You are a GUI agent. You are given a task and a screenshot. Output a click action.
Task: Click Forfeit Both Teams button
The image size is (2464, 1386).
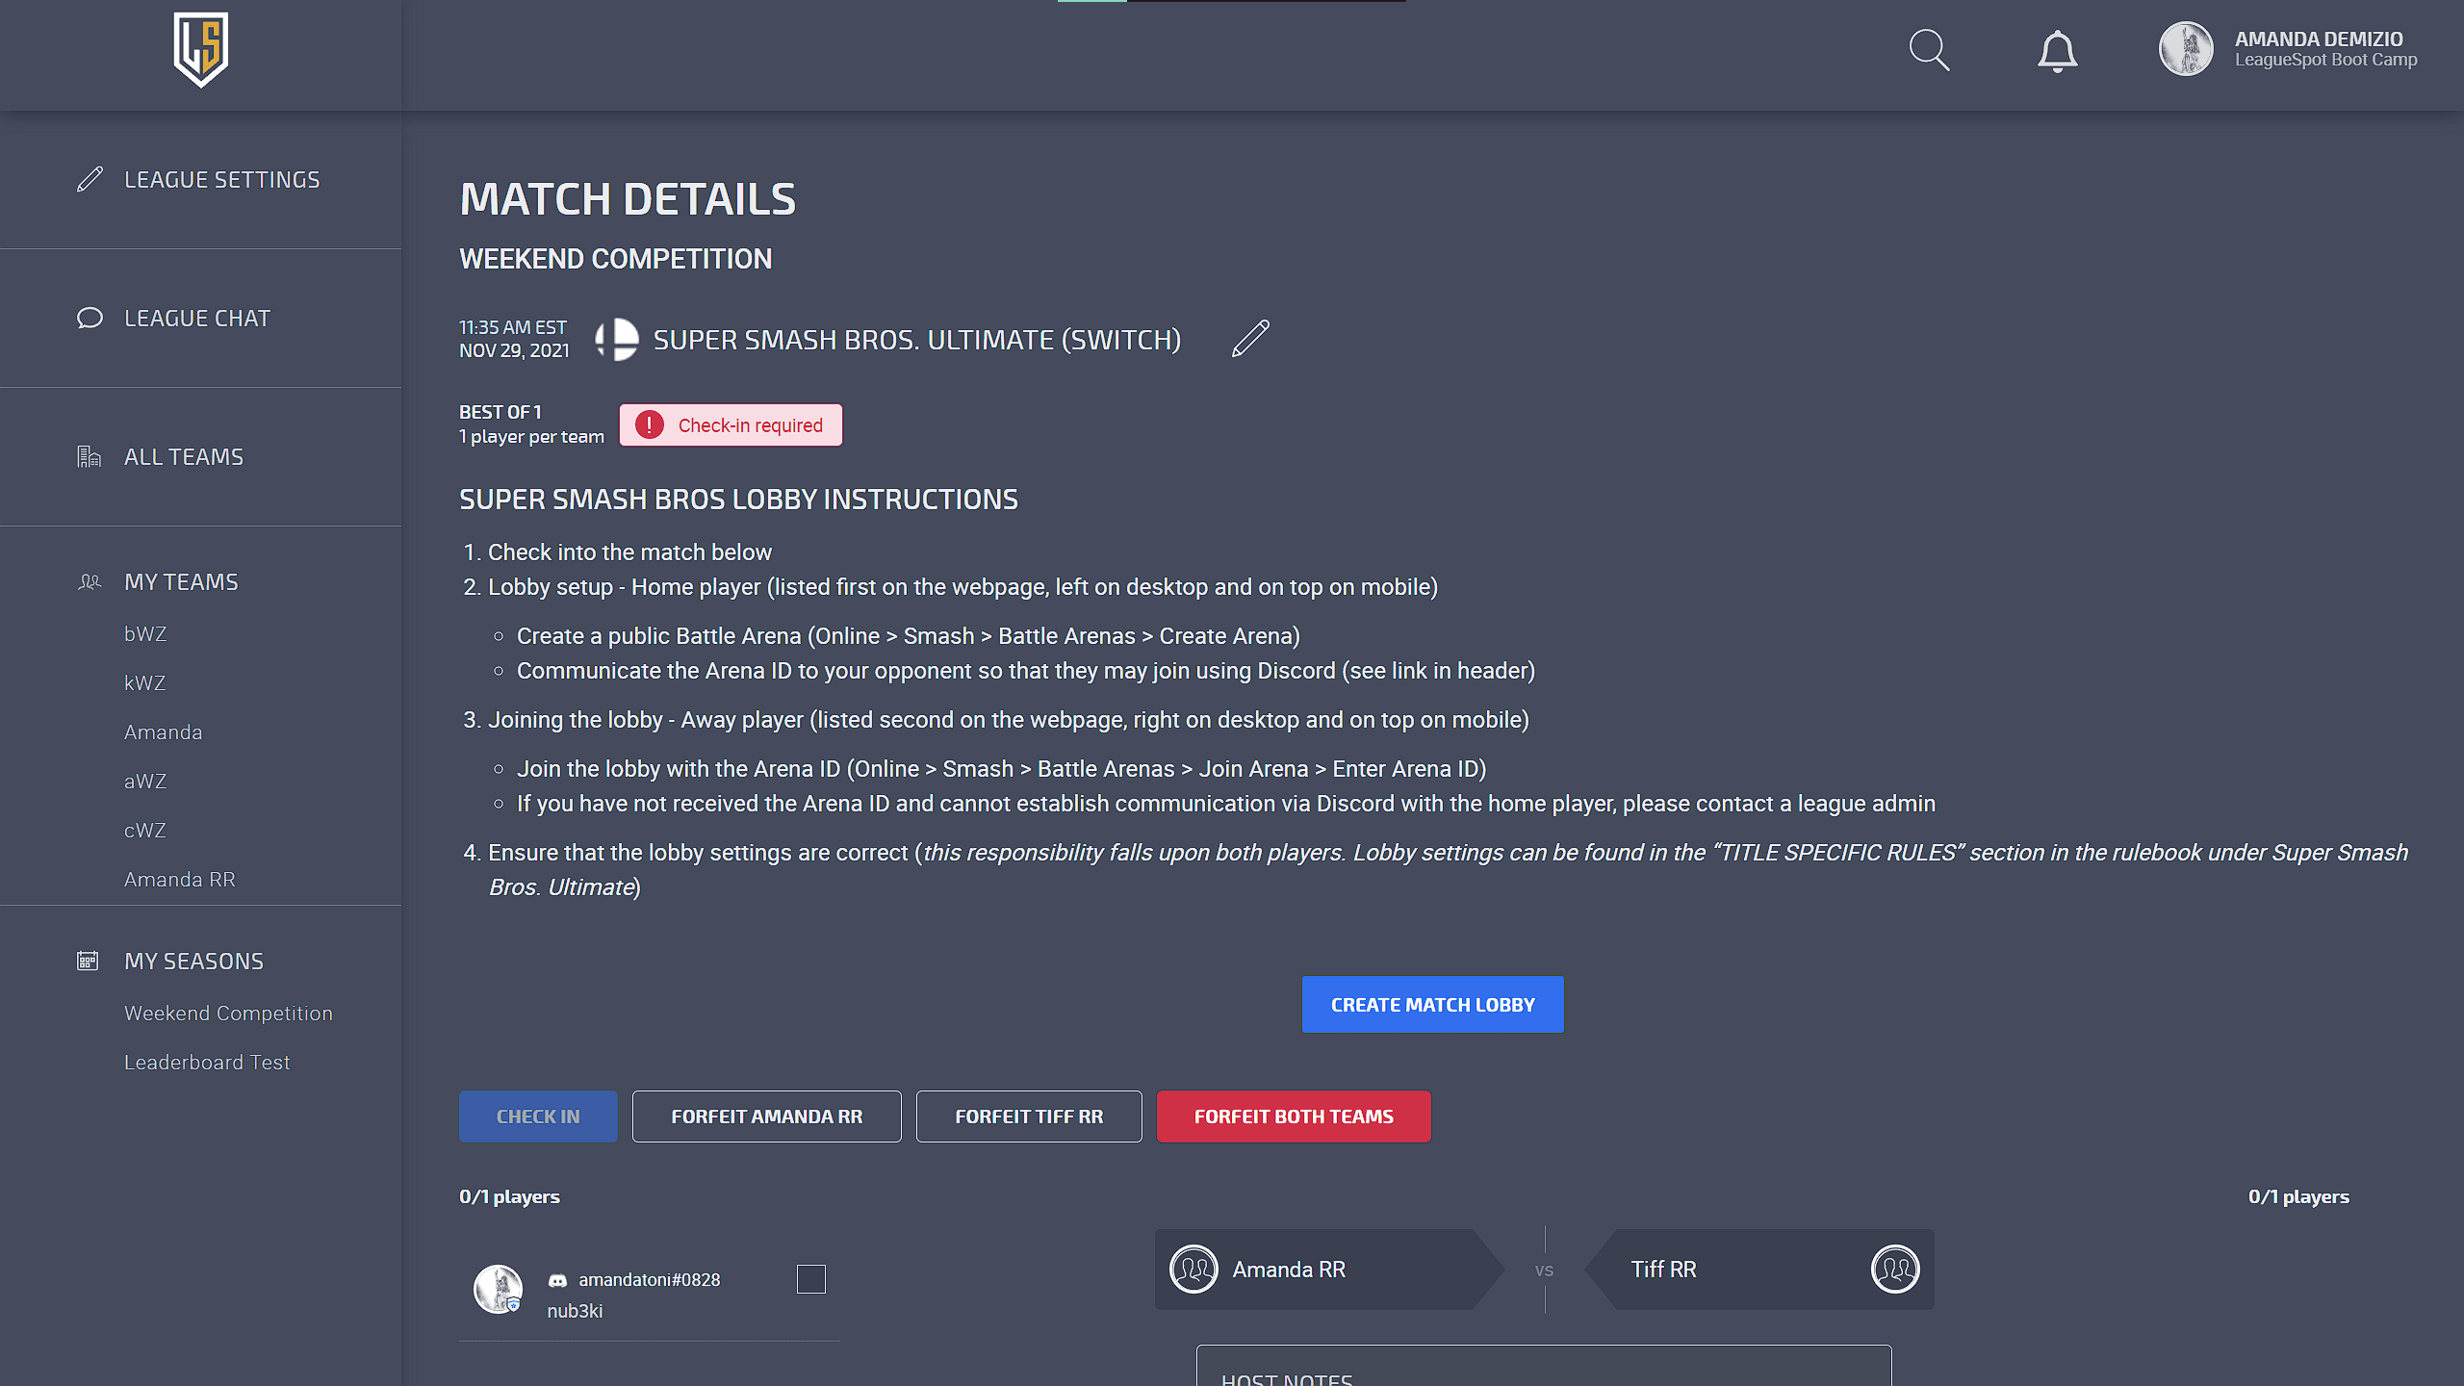point(1294,1116)
